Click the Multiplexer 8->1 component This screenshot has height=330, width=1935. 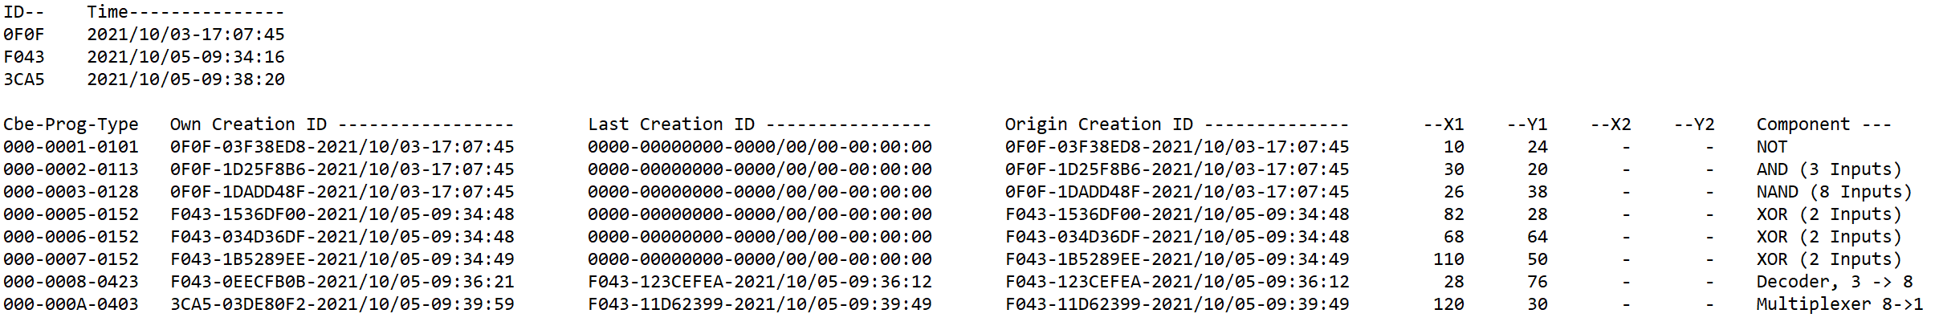tap(1839, 304)
